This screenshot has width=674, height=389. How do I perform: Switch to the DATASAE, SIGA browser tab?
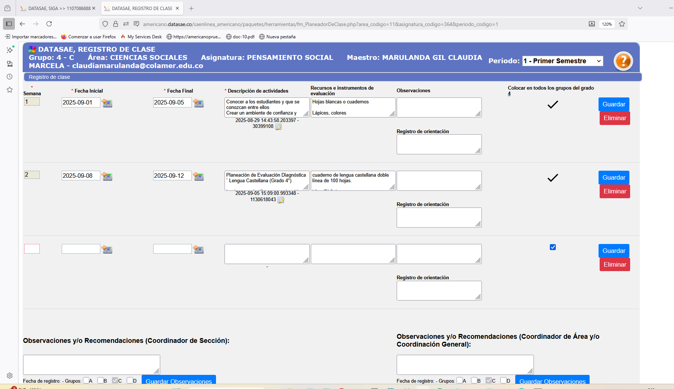[58, 8]
